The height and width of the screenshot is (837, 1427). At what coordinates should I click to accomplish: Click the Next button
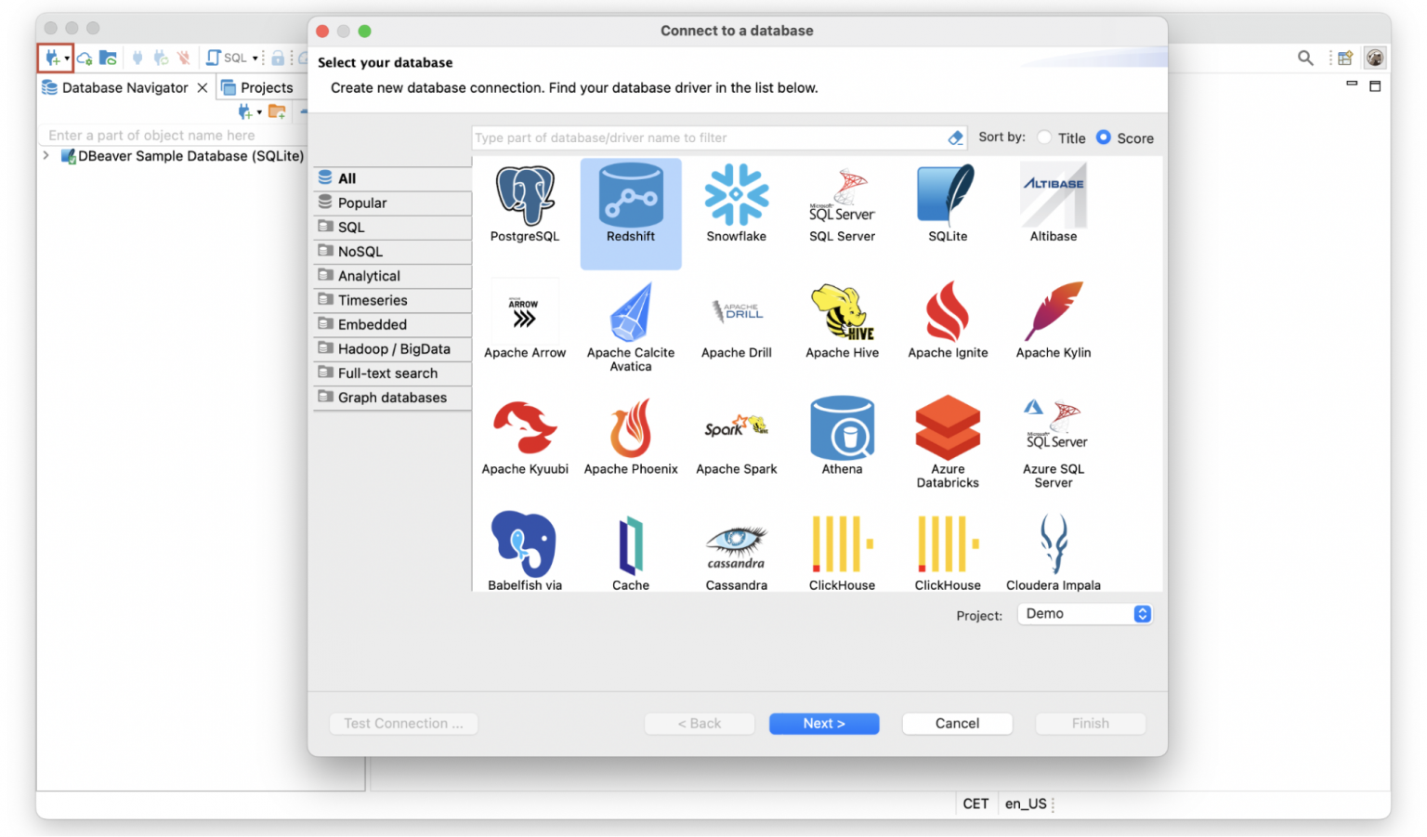pos(823,723)
